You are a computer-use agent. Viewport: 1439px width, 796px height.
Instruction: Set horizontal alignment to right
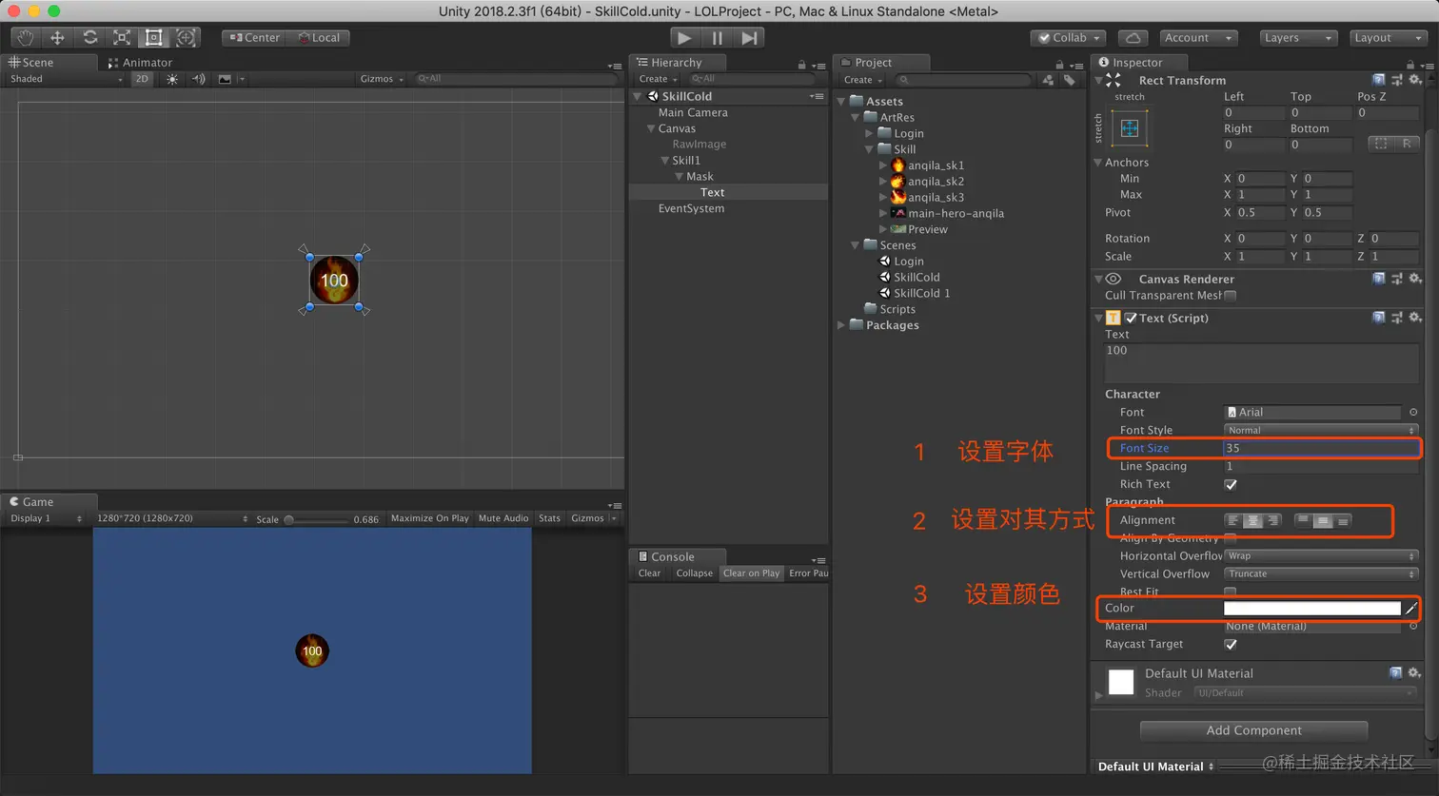point(1272,521)
